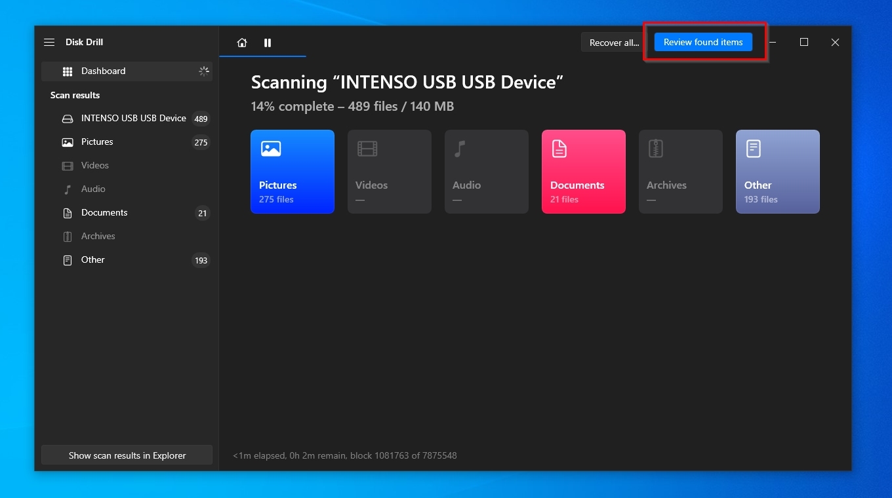Click the elapsed time status text
The width and height of the screenshot is (892, 498).
(345, 455)
